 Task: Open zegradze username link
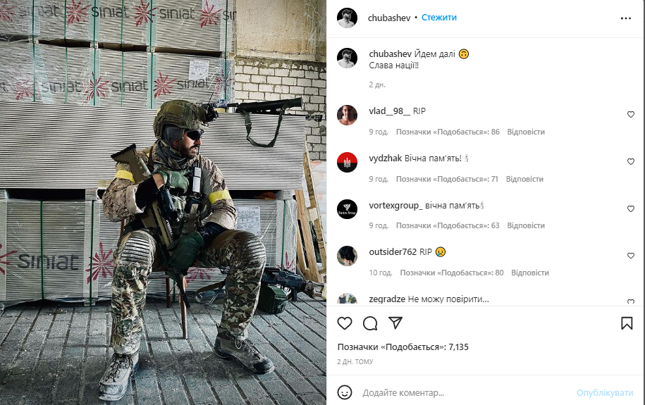coord(387,299)
